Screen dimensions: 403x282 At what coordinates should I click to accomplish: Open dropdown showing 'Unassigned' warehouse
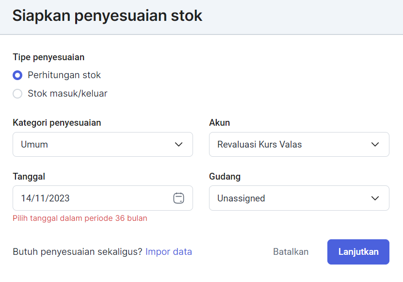tap(299, 198)
